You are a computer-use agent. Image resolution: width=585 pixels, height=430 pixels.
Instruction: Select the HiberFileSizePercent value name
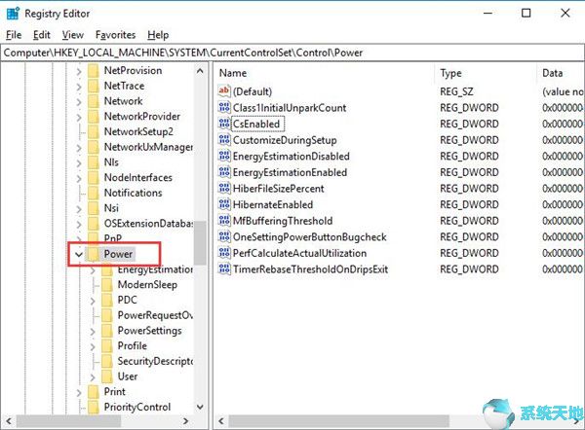[278, 189]
